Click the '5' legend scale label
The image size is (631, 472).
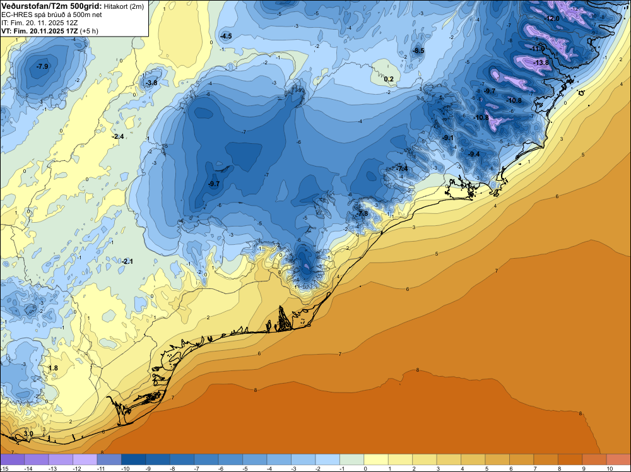(487, 469)
